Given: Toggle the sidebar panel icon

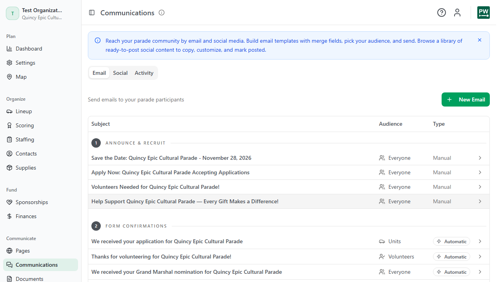Looking at the screenshot, I should coord(92,13).
